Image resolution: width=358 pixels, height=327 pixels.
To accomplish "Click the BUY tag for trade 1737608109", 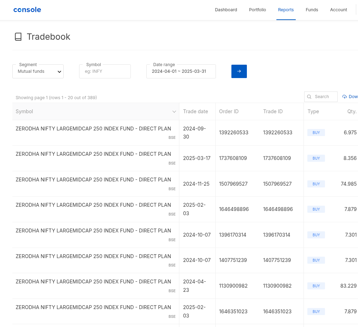I will point(316,158).
